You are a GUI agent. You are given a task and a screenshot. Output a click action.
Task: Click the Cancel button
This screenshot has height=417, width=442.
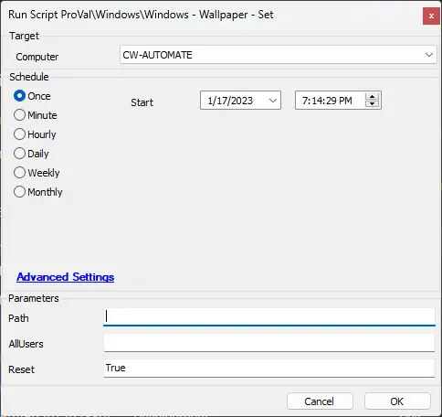click(x=320, y=401)
